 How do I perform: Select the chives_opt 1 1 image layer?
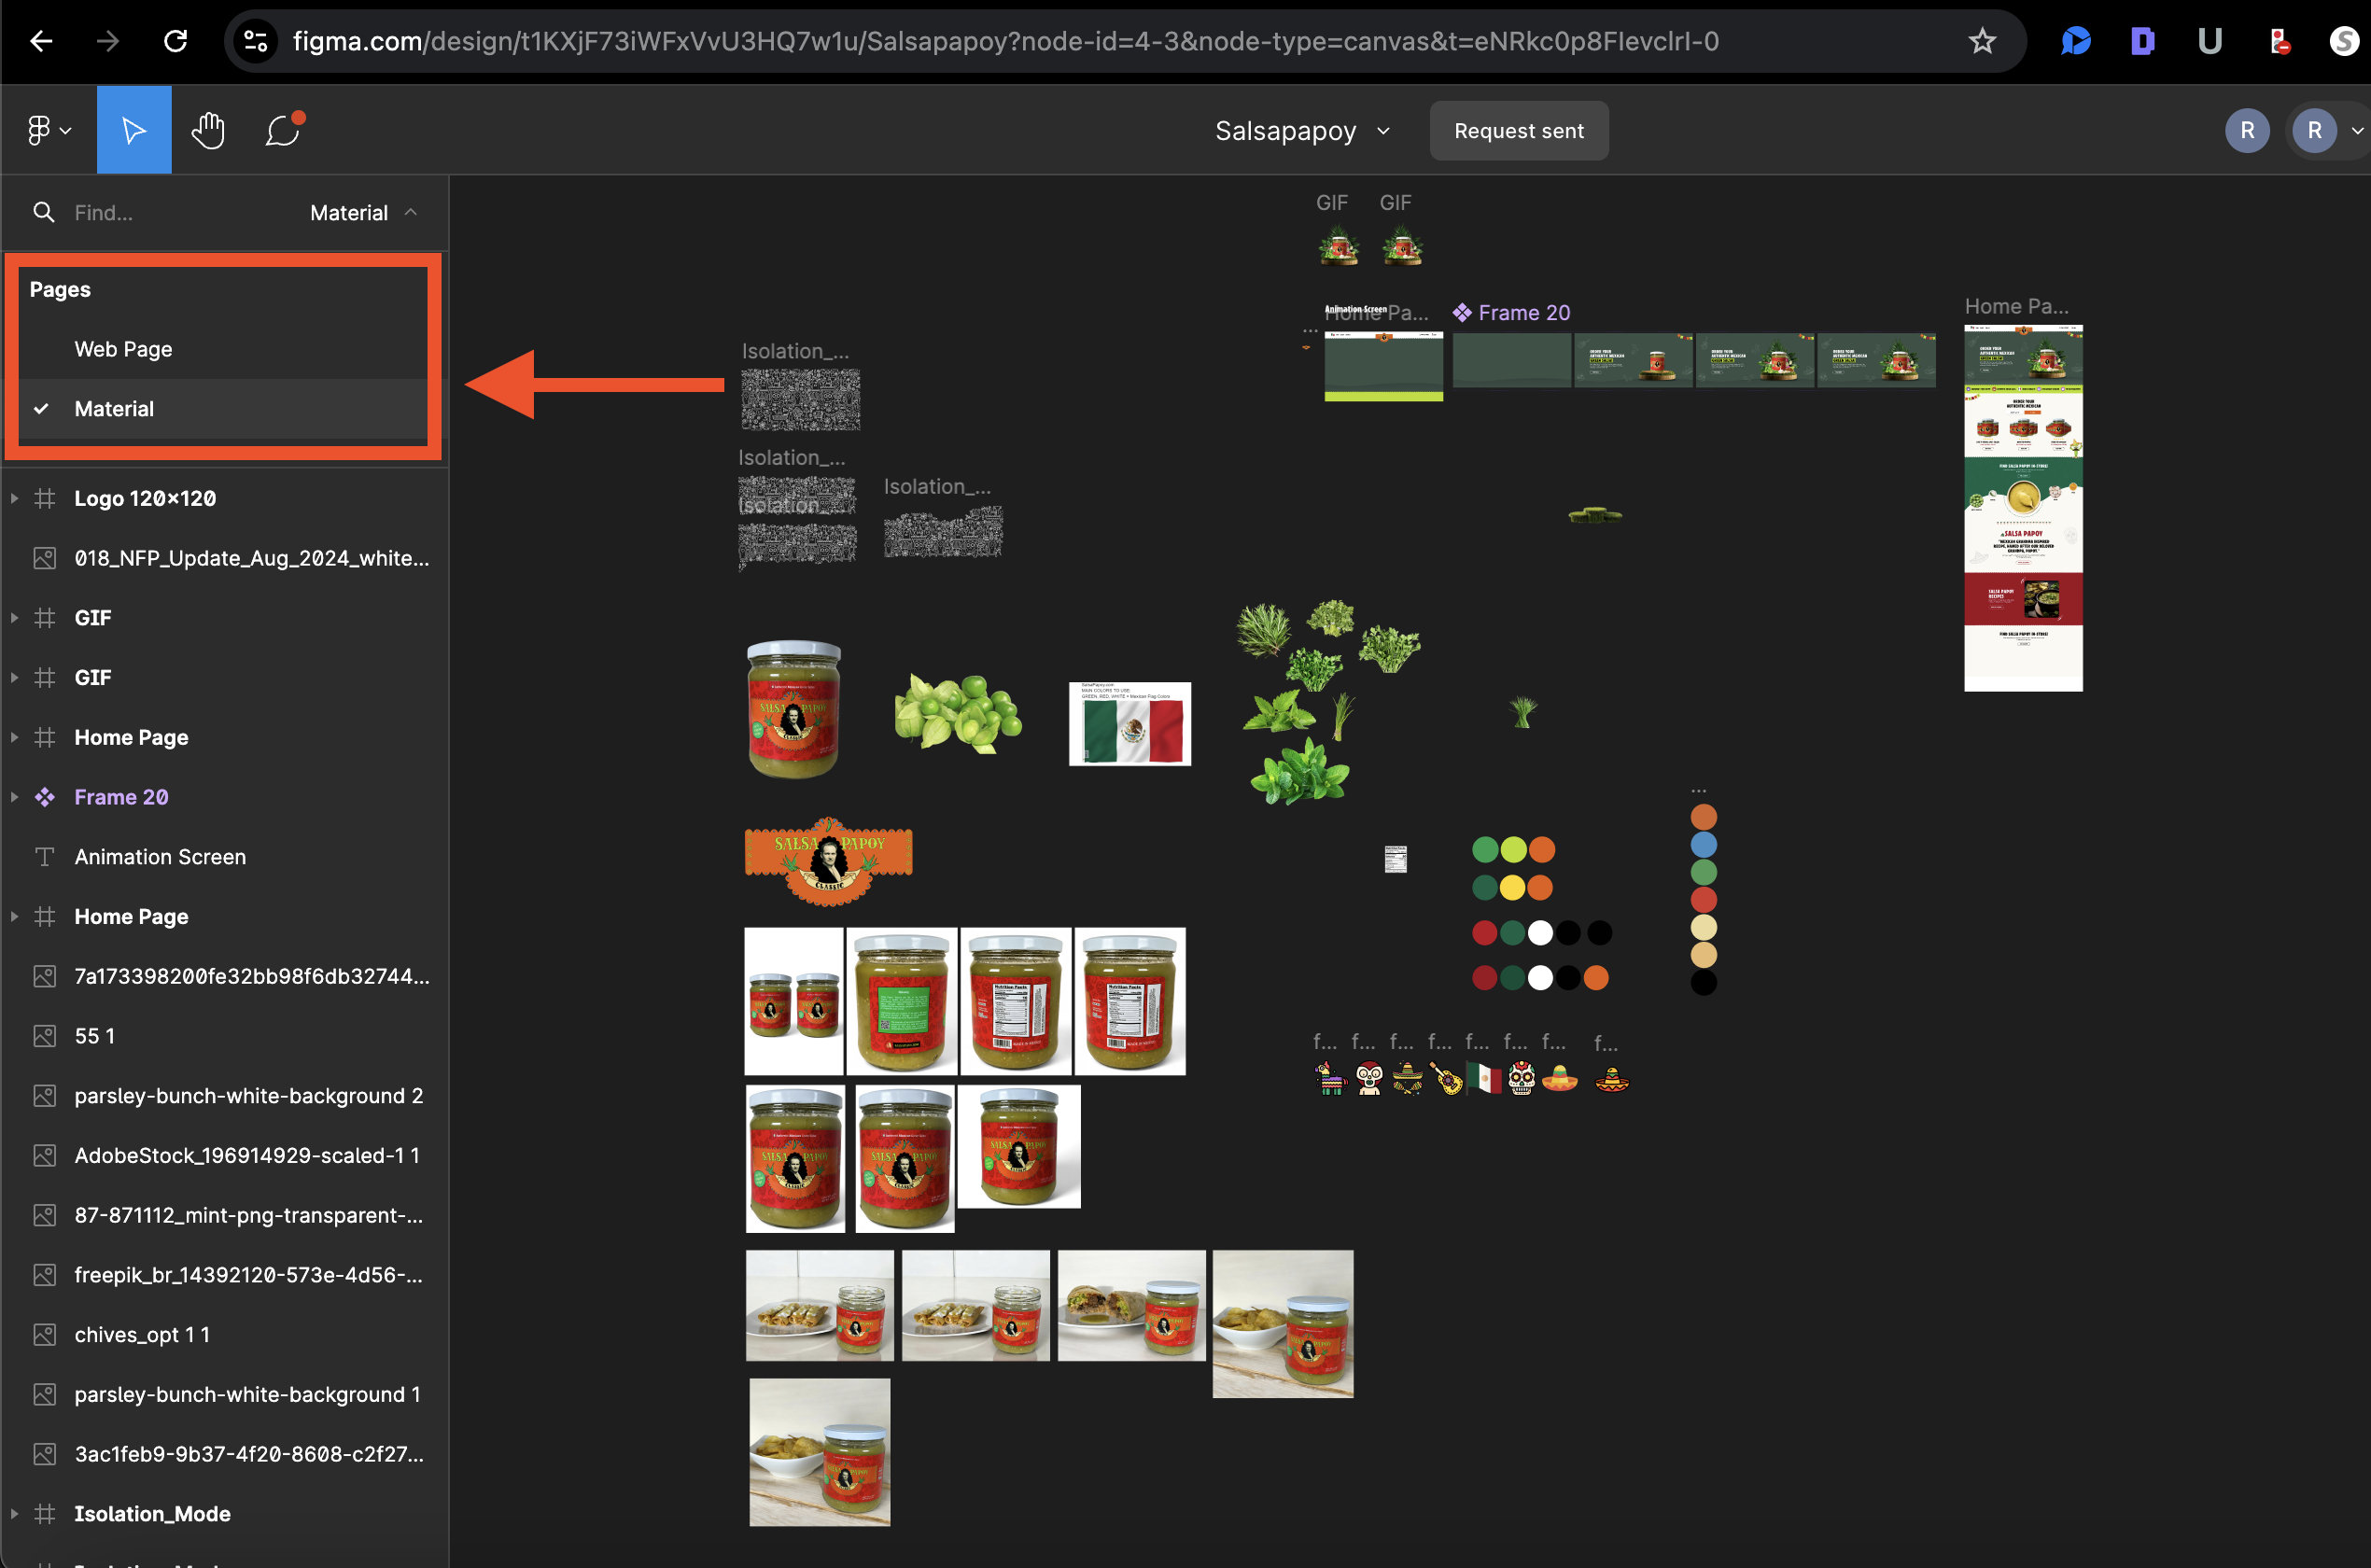[142, 1334]
